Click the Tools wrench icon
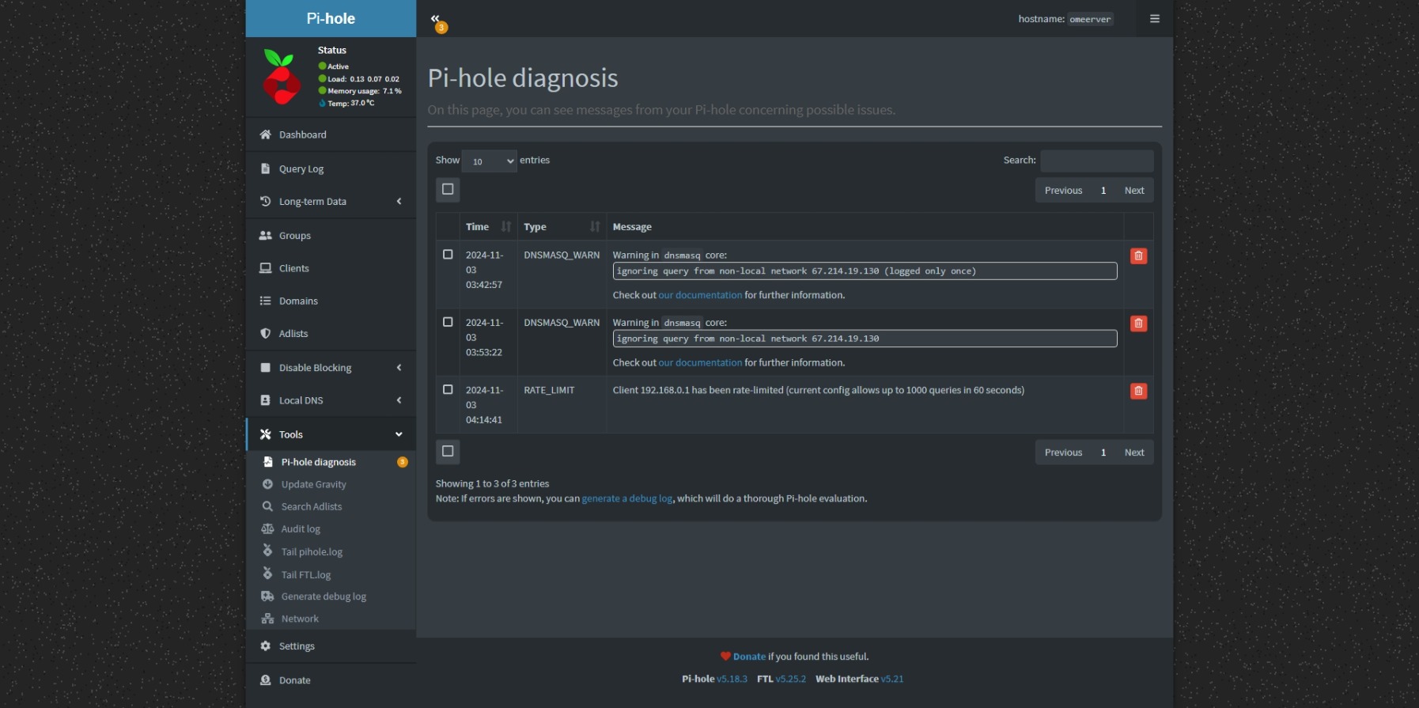1419x708 pixels. 266,434
